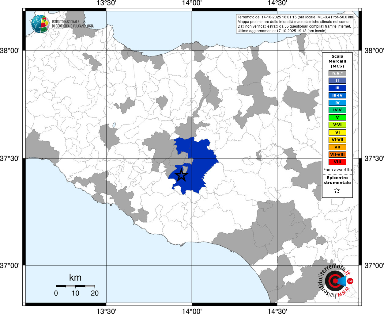The width and height of the screenshot is (384, 314).
Task: Select the VII orange legend swatch
Action: (337, 147)
